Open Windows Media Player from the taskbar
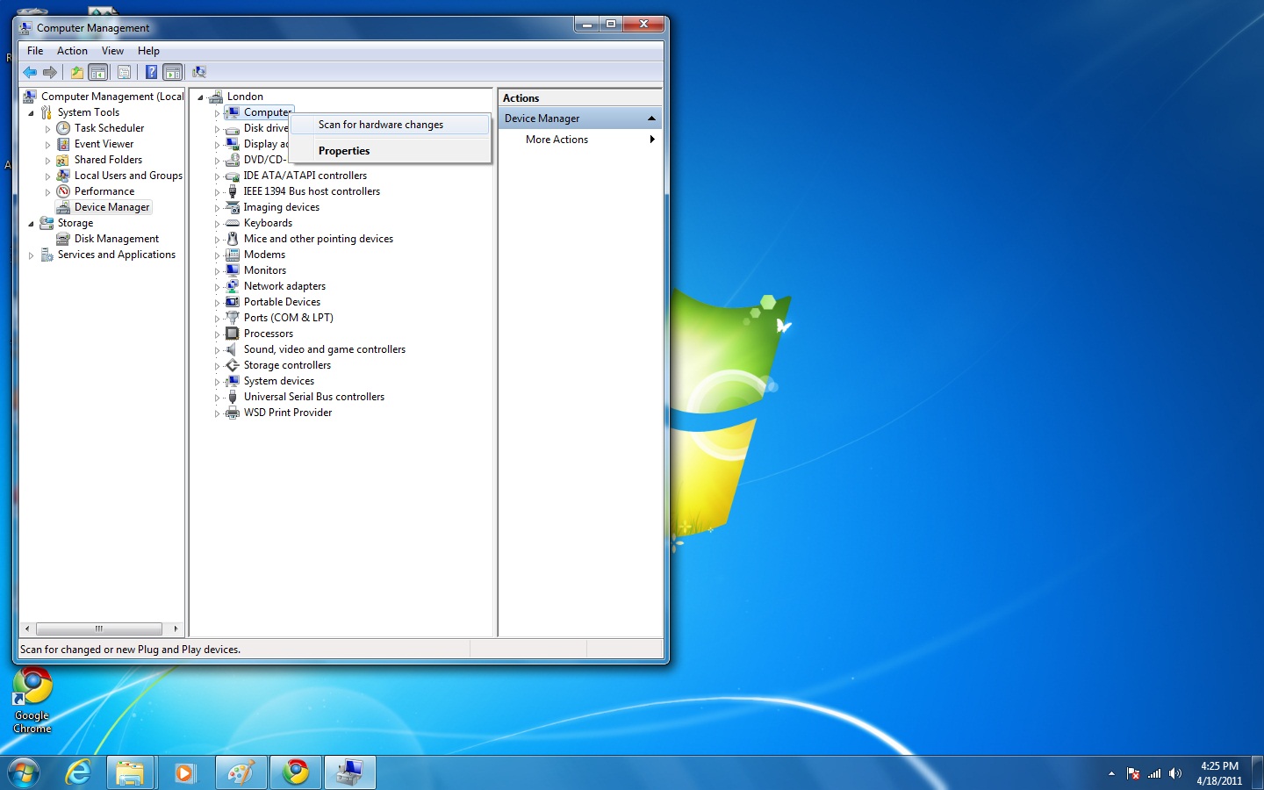Screen dimensions: 1264x790 click(184, 772)
